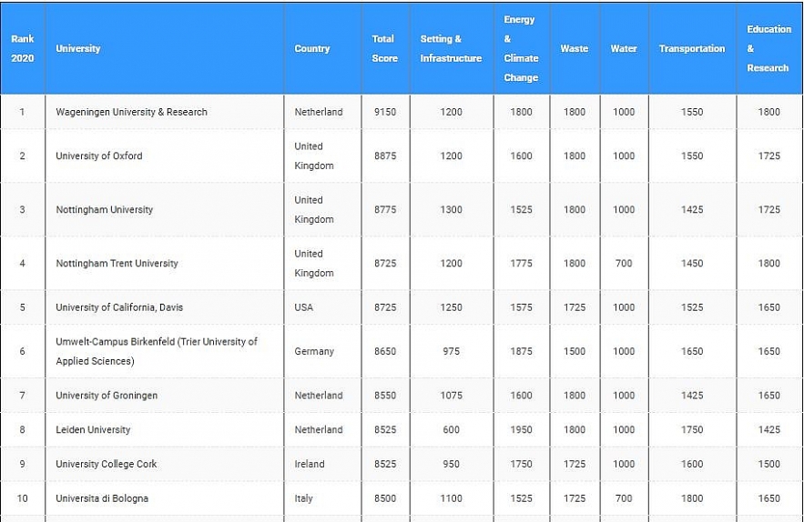Click Energy & Climate value 1575

[x=521, y=307]
